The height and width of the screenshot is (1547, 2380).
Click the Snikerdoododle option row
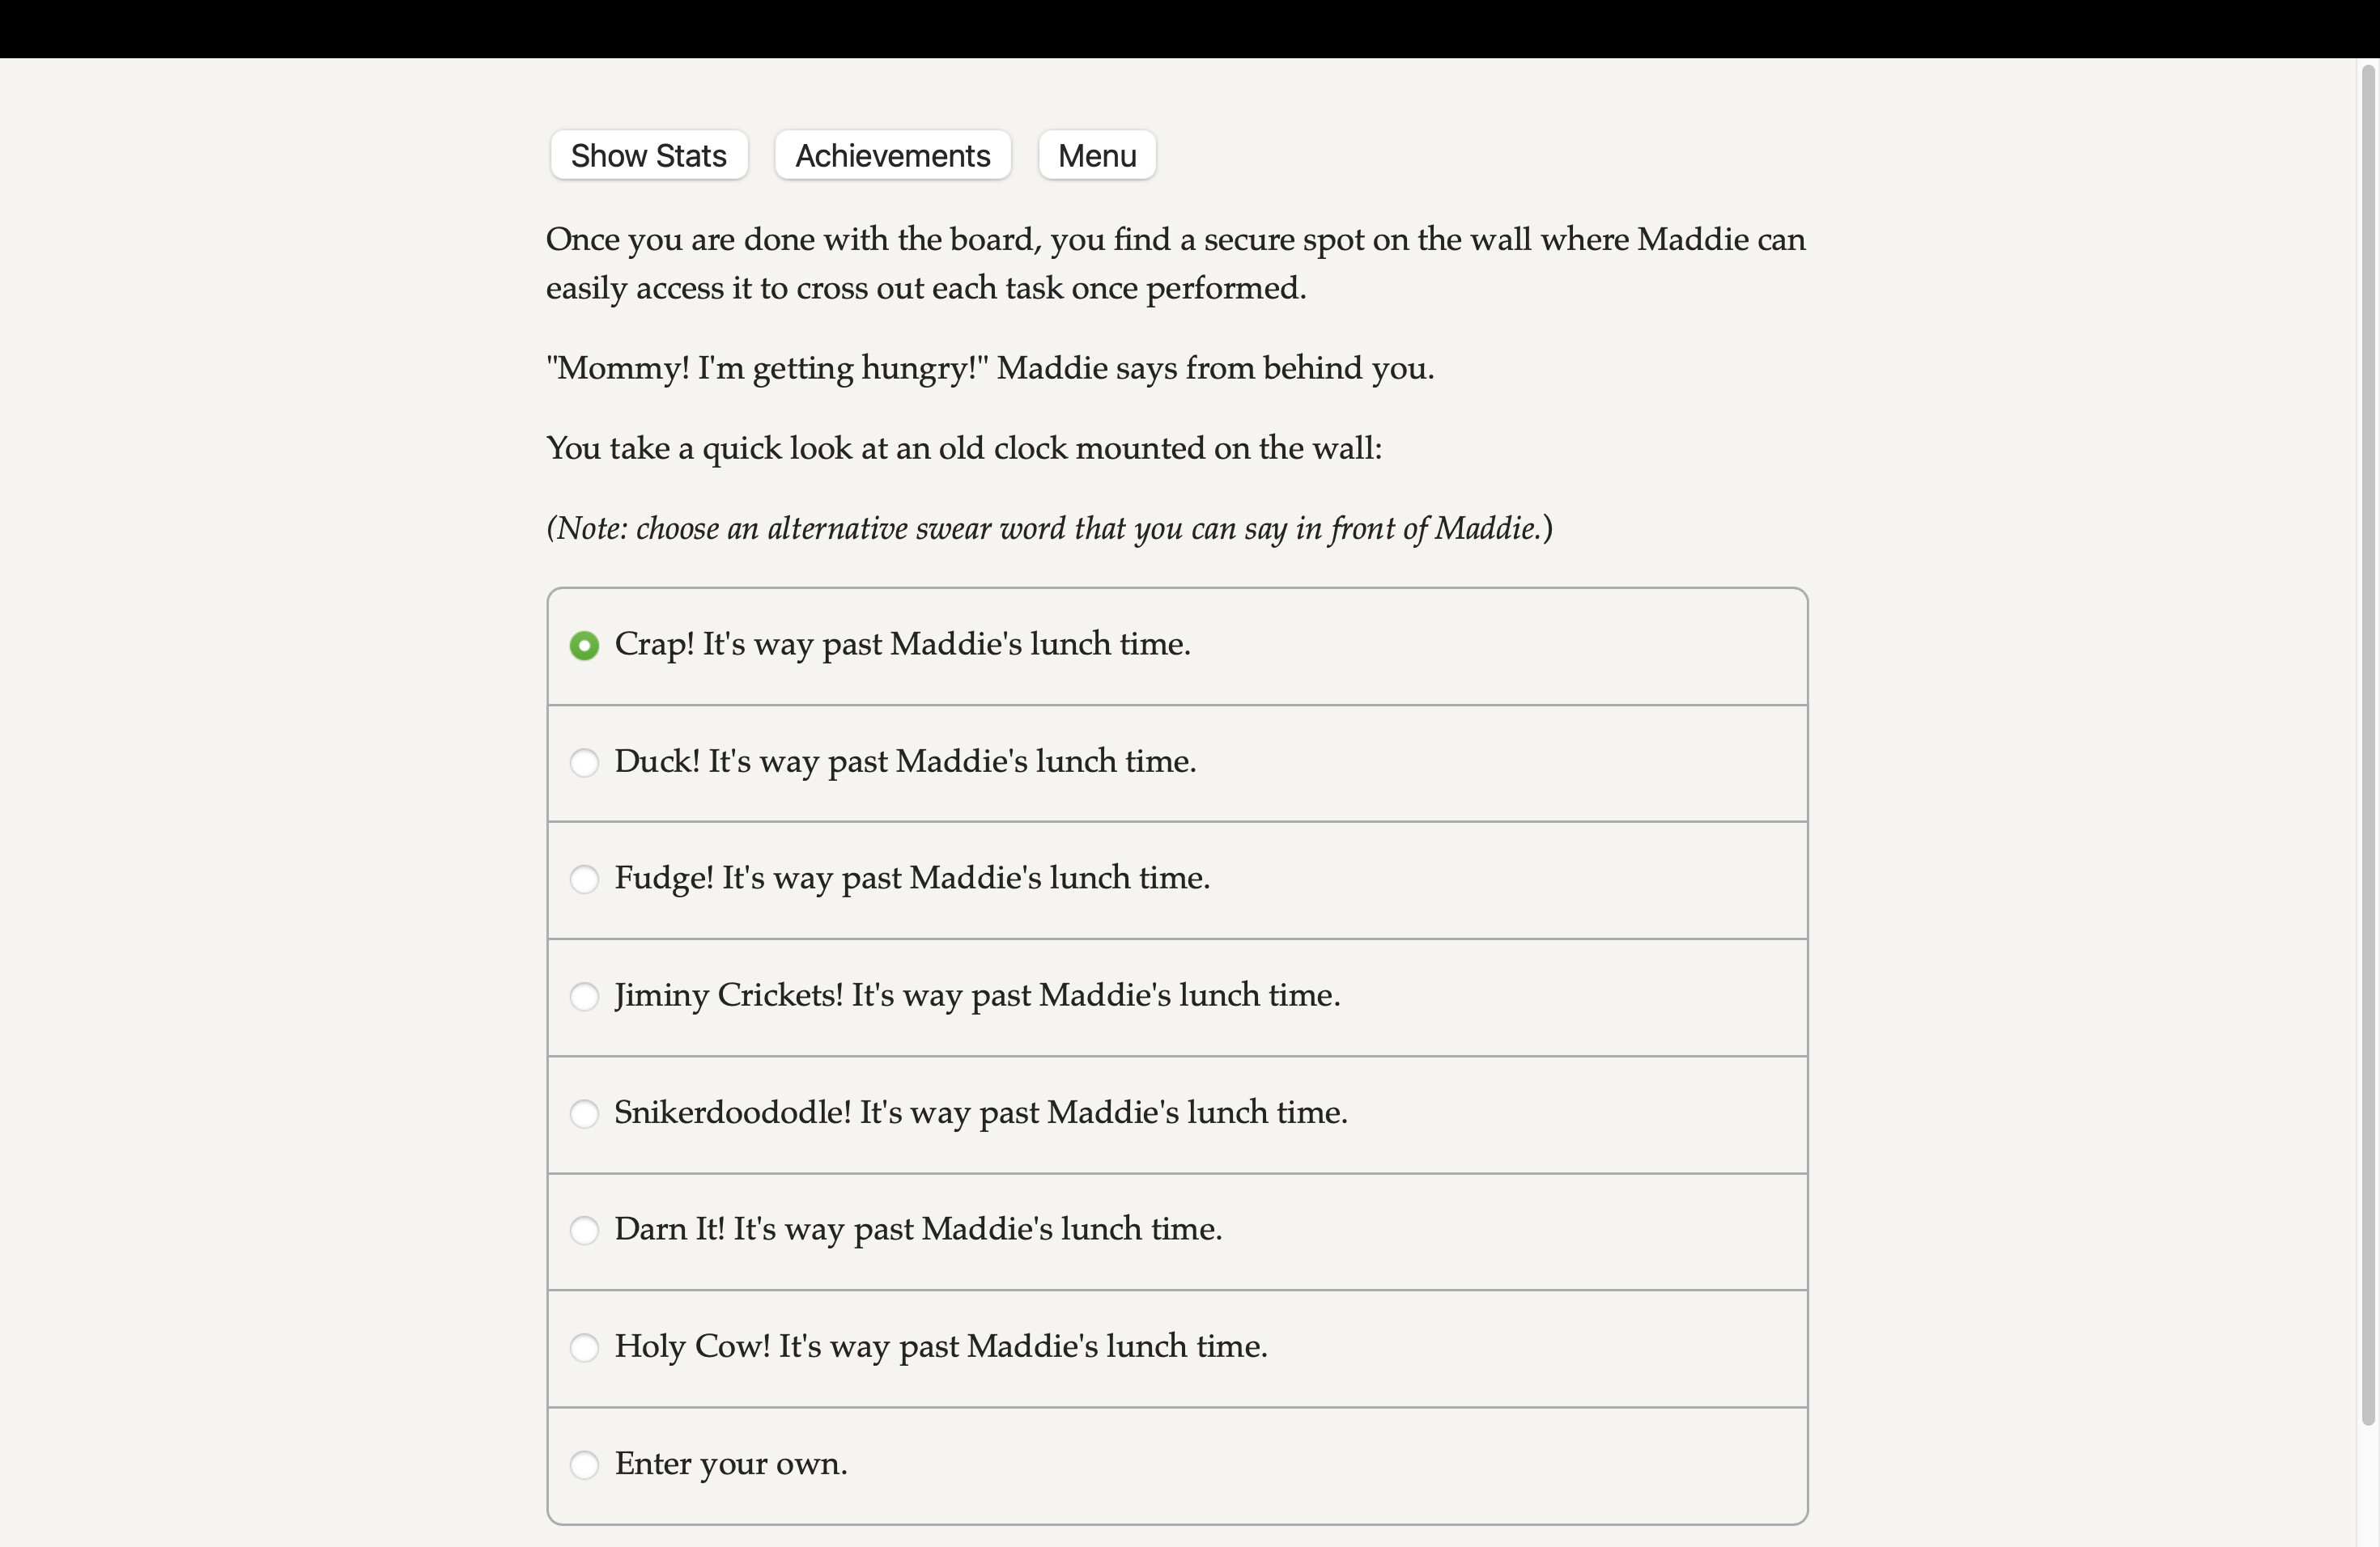[x=980, y=1113]
